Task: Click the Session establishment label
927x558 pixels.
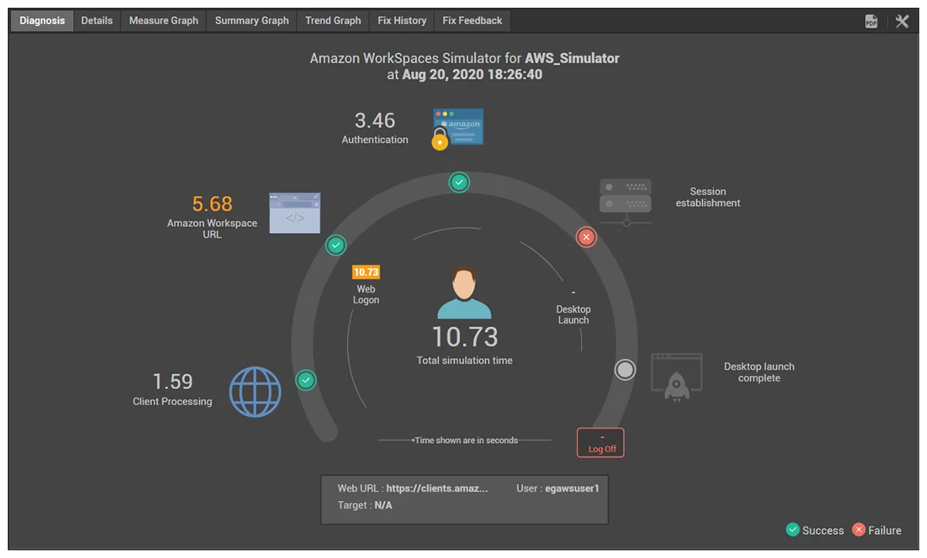Action: (x=708, y=197)
